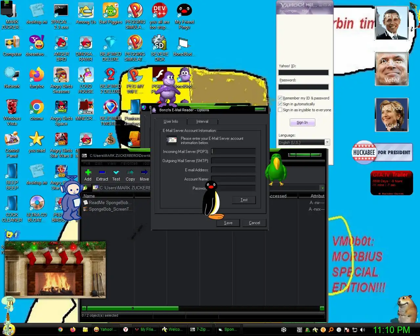Click Extract in the 7-Zip toolbar

coord(102,175)
